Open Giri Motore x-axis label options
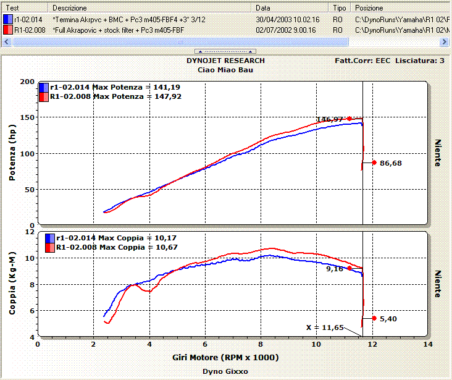Image resolution: width=452 pixels, height=380 pixels. coord(225,358)
